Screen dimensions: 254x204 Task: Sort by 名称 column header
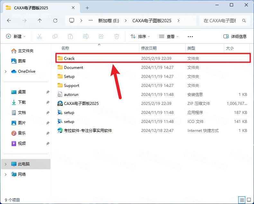[65, 48]
